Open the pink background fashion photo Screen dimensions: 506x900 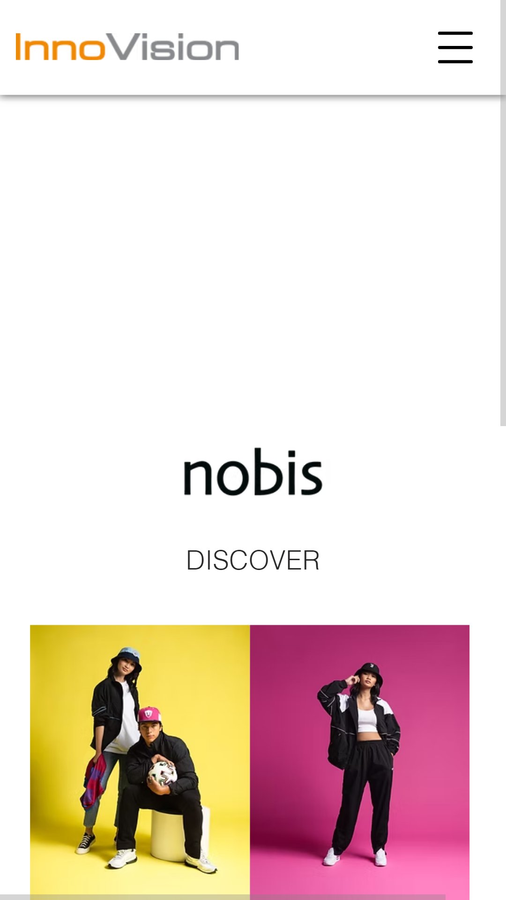click(x=360, y=762)
